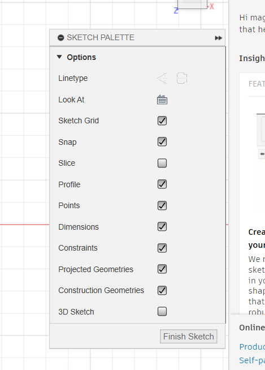Open the Product link under Online

click(252, 347)
